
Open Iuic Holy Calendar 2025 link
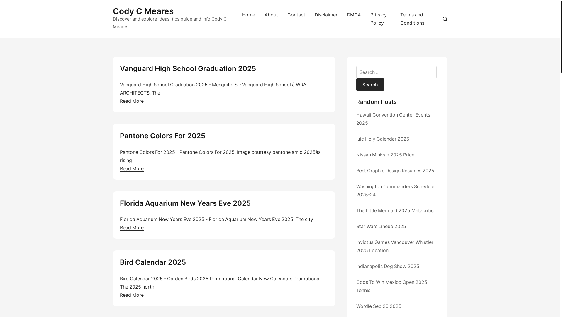click(x=383, y=139)
